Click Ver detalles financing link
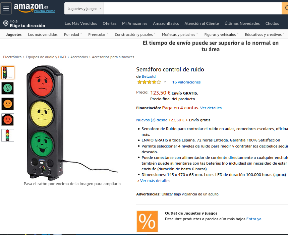Screen dimensions: 288x235 (x=211, y=108)
